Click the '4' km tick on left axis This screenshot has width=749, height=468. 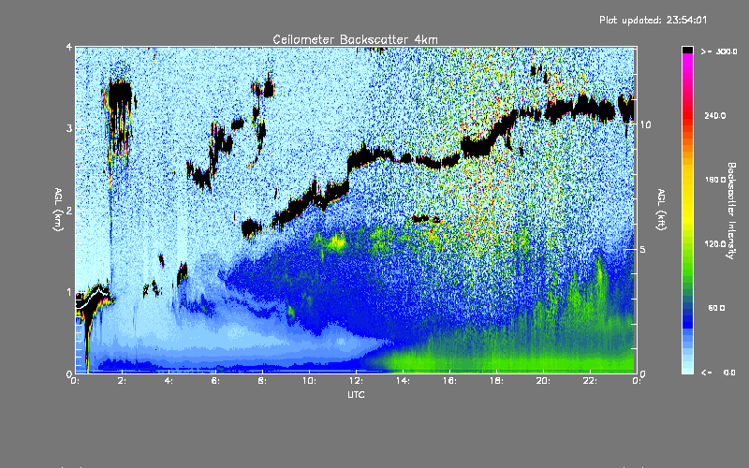pyautogui.click(x=69, y=48)
